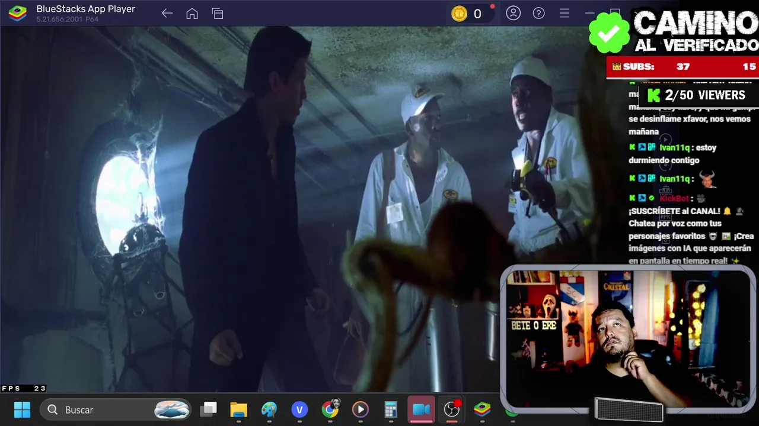Screen dimensions: 759x426
Task: Click the BlueStacks App Player title text
Action: point(86,9)
